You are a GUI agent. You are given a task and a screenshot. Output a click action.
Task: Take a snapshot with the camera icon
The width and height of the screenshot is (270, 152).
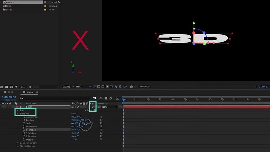tap(131, 86)
